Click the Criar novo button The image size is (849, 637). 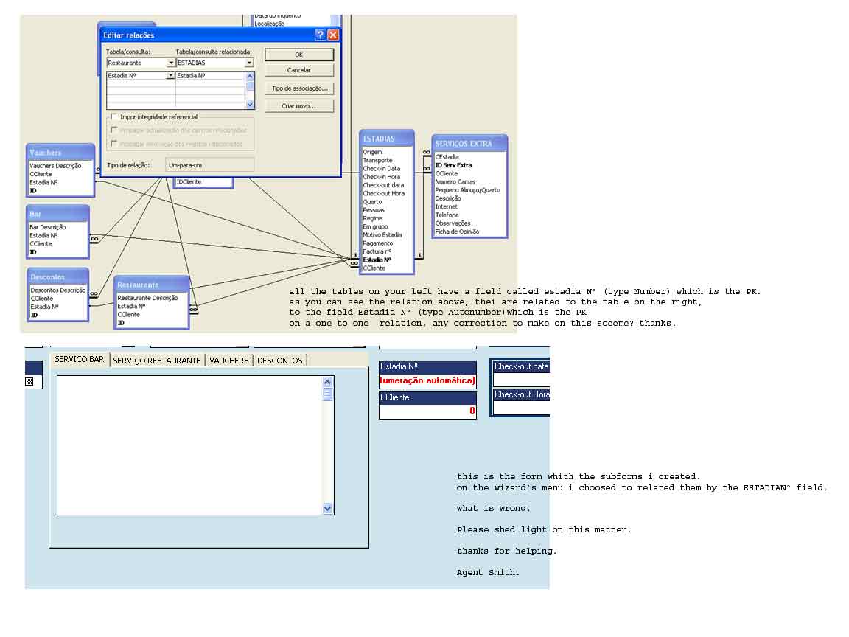click(x=299, y=106)
